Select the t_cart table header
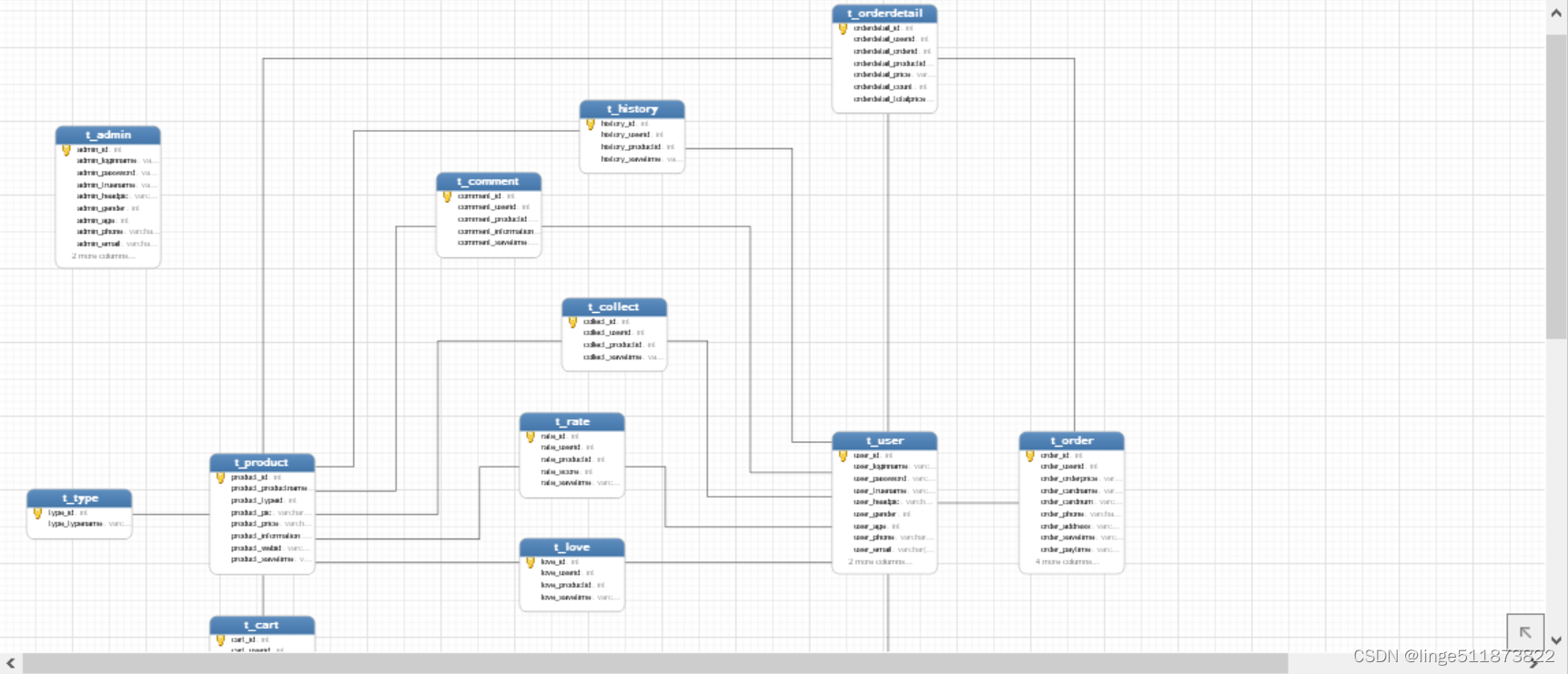The image size is (1568, 674). 262,625
